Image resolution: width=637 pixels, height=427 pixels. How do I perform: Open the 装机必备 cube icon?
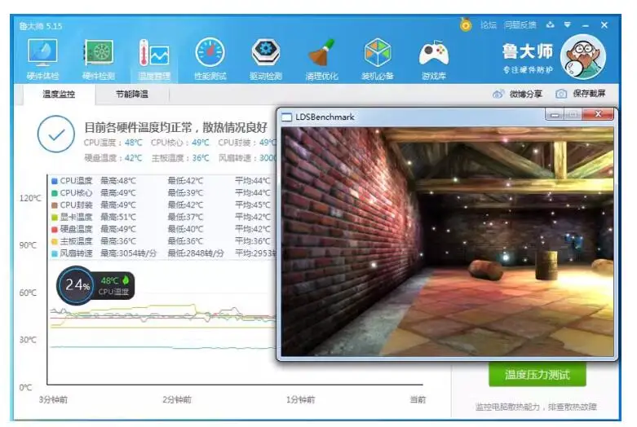click(x=378, y=58)
